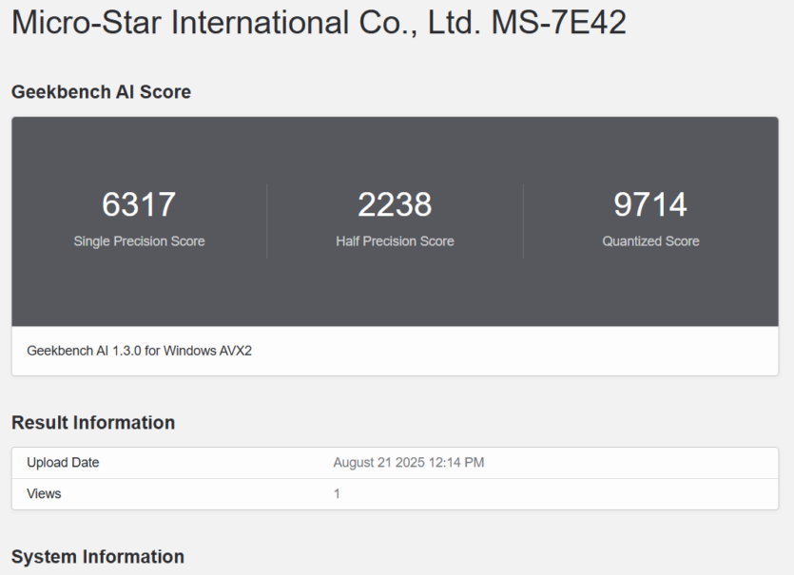794x575 pixels.
Task: Click the 6317 single precision value
Action: point(139,204)
